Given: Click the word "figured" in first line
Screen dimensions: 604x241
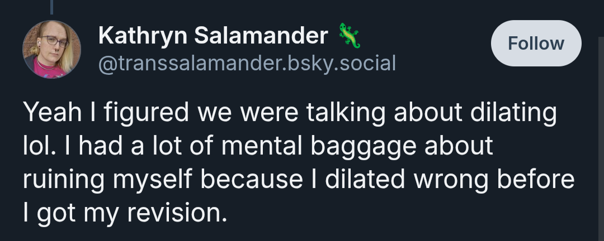Looking at the screenshot, I should click(x=146, y=113).
